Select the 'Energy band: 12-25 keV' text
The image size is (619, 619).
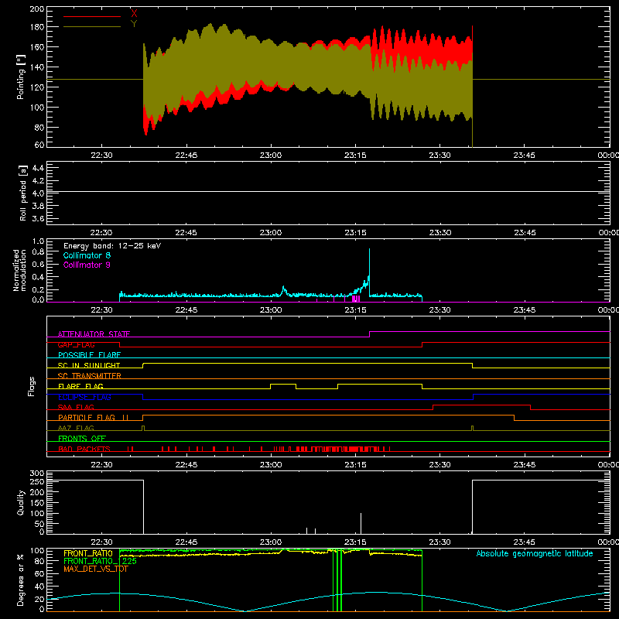(112, 246)
